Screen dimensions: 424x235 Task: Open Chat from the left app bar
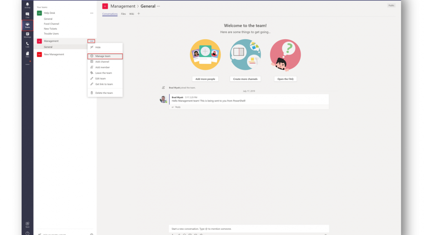click(27, 15)
